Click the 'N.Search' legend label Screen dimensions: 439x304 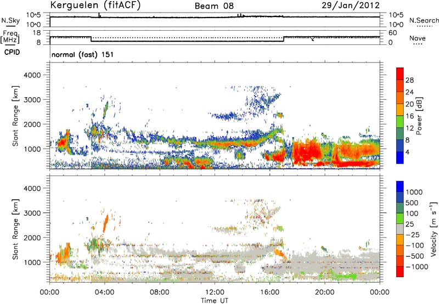[424, 20]
